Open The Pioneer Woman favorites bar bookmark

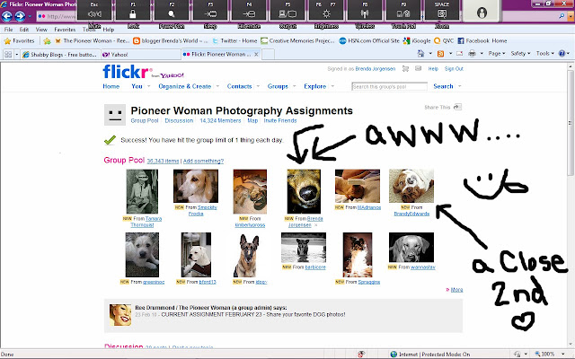(92, 40)
